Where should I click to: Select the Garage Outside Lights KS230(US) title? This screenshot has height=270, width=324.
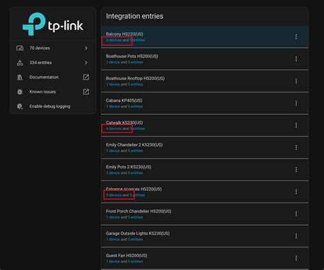pyautogui.click(x=137, y=233)
